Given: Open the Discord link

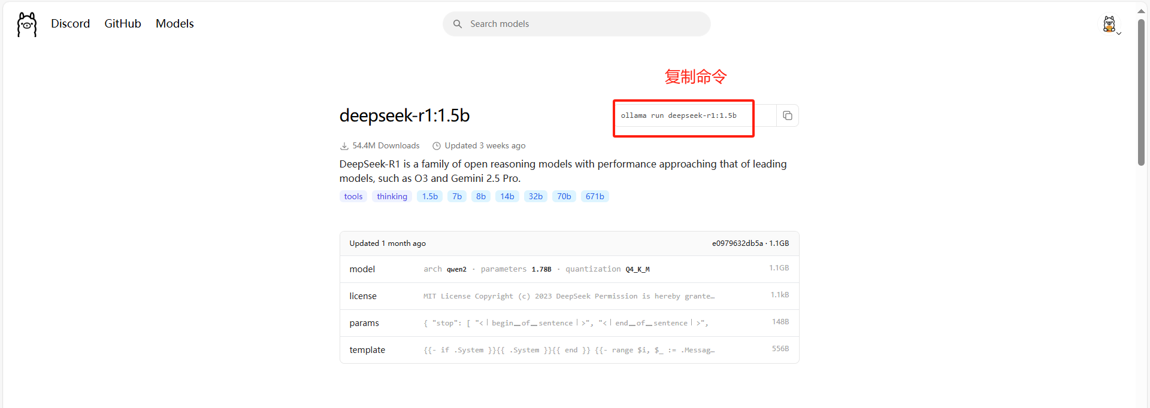Looking at the screenshot, I should (x=70, y=23).
